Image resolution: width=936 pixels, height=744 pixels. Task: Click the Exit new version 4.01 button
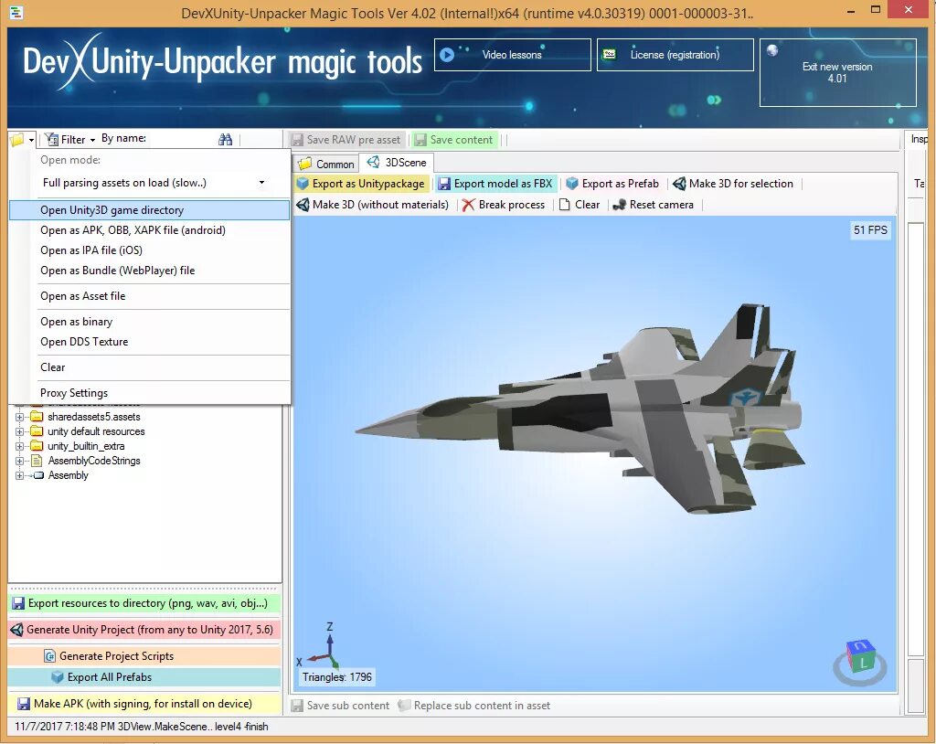(837, 73)
